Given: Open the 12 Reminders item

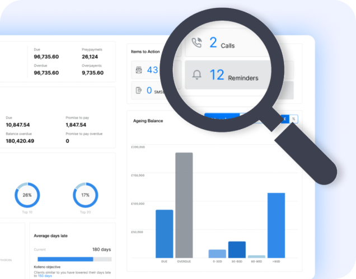Looking at the screenshot, I should (234, 75).
